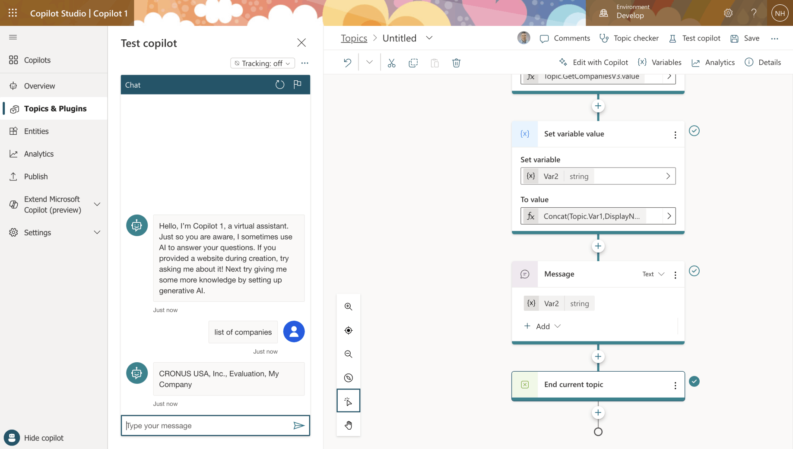793x449 pixels.
Task: Open Set variable value node menu
Action: (x=676, y=135)
